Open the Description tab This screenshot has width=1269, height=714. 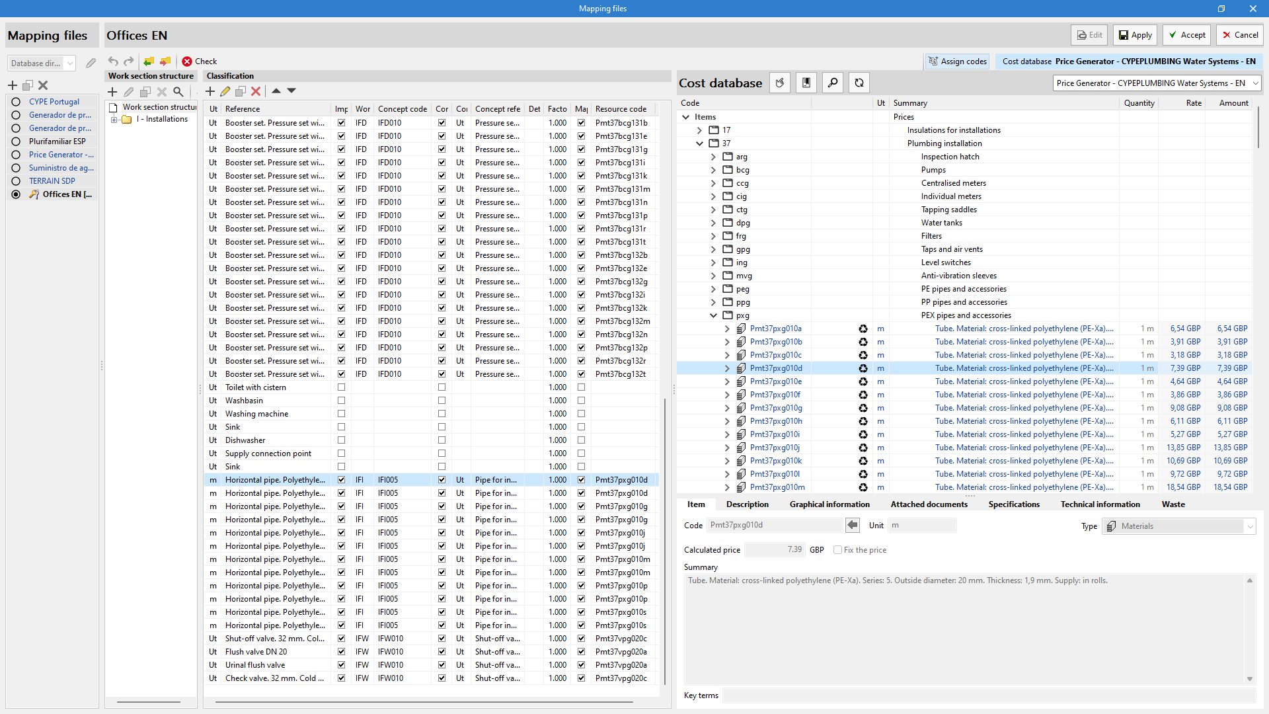coord(747,504)
